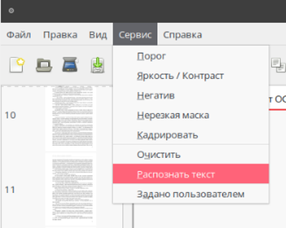Image resolution: width=286 pixels, height=228 pixels.
Task: Choose Задано пользователем entry
Action: 190,194
